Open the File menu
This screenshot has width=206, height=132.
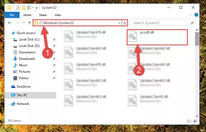[12, 15]
